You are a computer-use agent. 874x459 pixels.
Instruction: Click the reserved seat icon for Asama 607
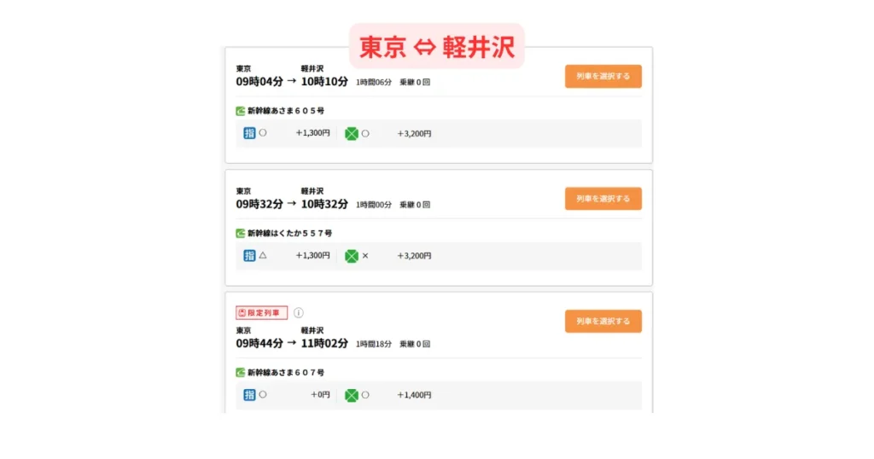pyautogui.click(x=249, y=395)
